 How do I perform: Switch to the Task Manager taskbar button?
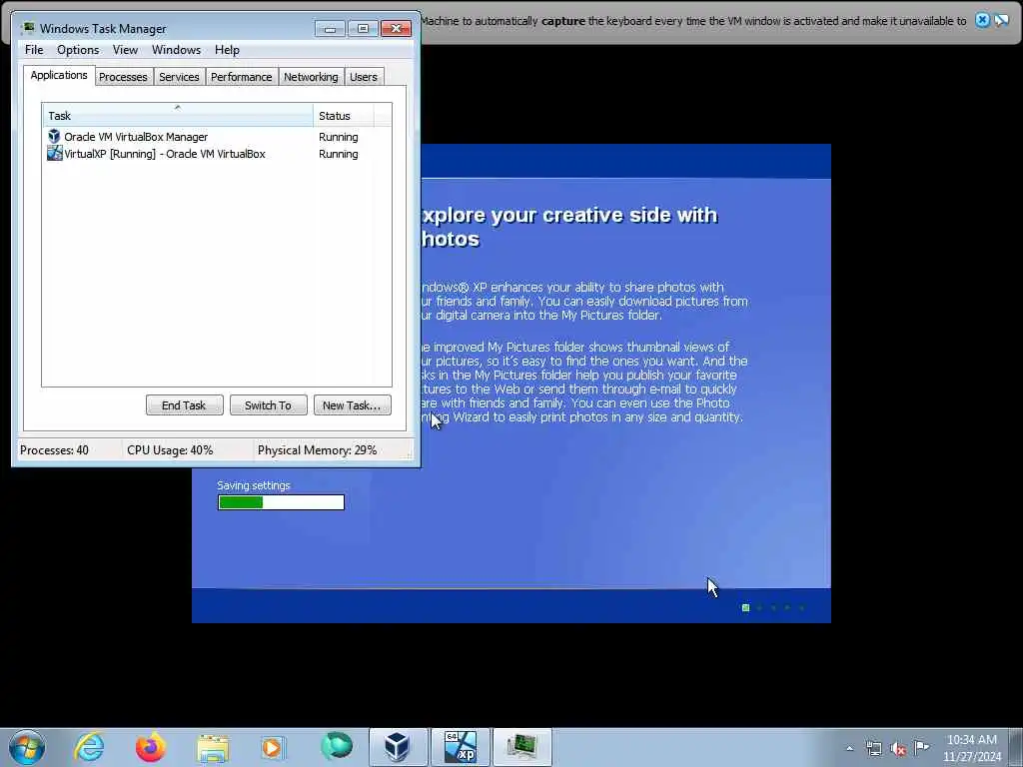[521, 747]
